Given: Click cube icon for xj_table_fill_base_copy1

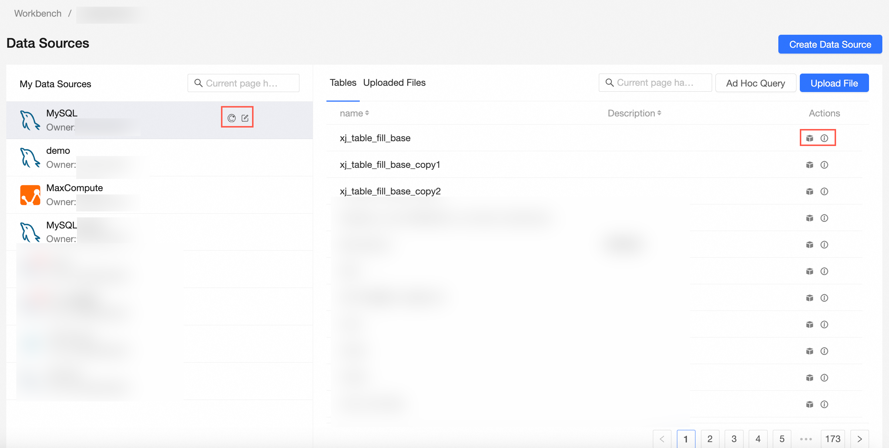Looking at the screenshot, I should pyautogui.click(x=809, y=164).
